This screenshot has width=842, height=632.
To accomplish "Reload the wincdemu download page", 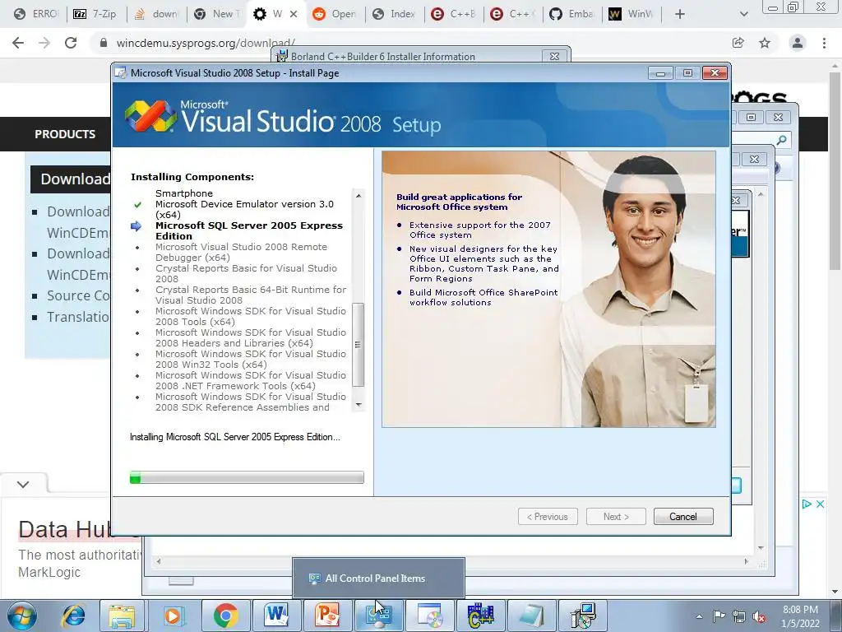I will click(71, 43).
